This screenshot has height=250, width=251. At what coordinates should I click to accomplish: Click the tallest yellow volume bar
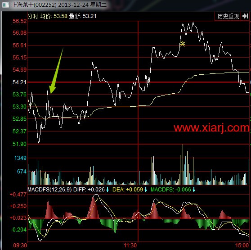click(183, 164)
